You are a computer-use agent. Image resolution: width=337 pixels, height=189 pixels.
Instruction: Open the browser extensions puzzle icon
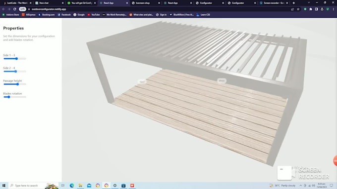click(x=311, y=9)
